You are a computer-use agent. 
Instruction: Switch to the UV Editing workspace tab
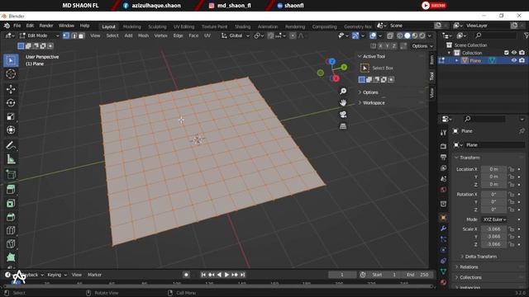coord(183,26)
